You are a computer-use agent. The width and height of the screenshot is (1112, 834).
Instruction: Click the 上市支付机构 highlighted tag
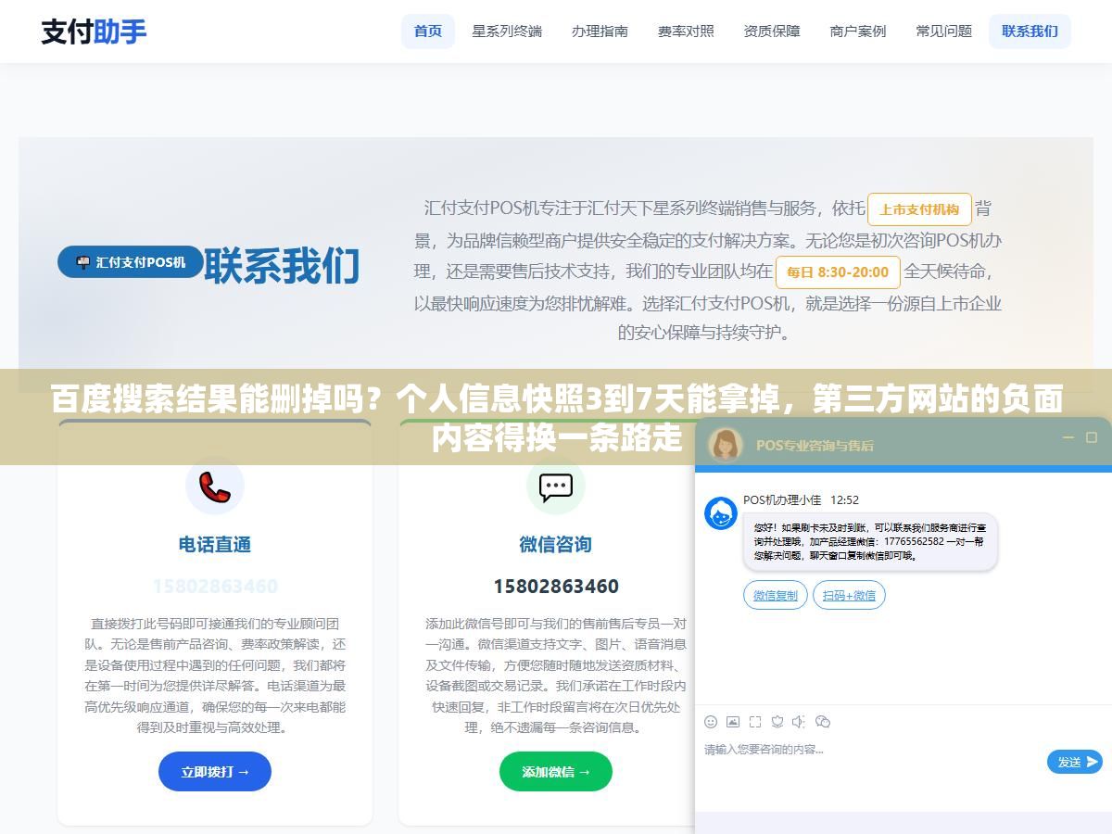(919, 209)
